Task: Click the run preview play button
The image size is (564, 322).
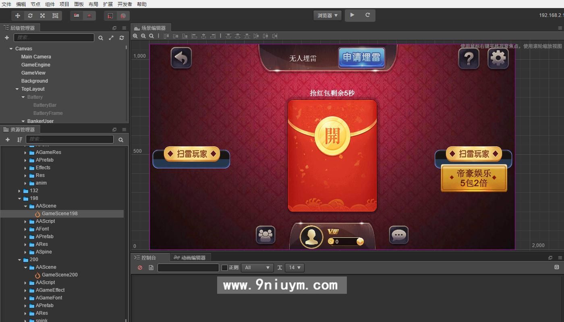Action: (x=351, y=15)
